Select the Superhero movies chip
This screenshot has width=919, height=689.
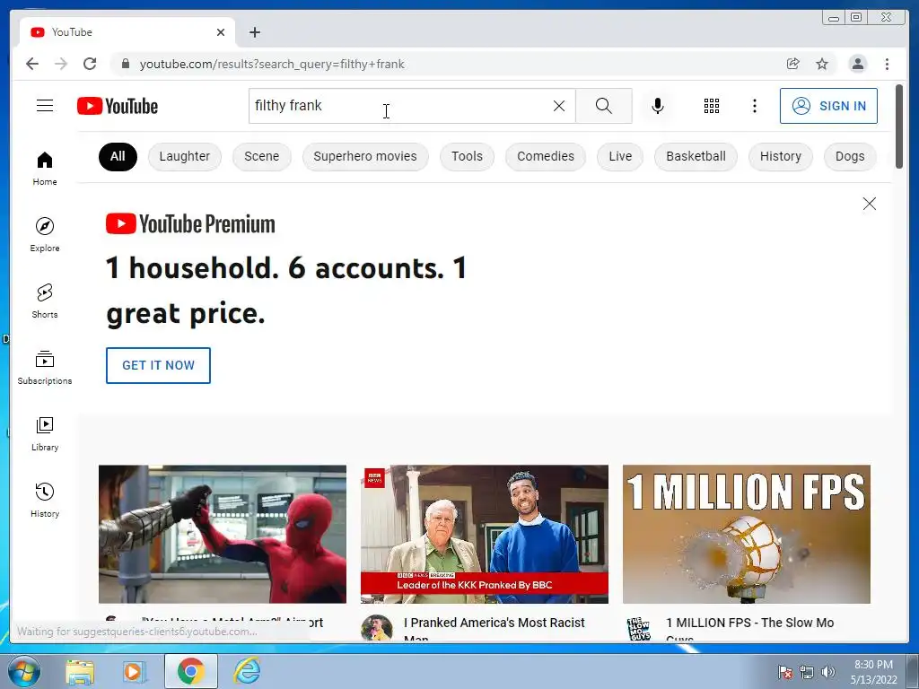coord(365,156)
